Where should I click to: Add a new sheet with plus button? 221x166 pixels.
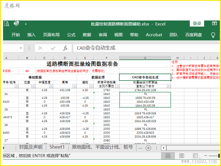(148, 148)
